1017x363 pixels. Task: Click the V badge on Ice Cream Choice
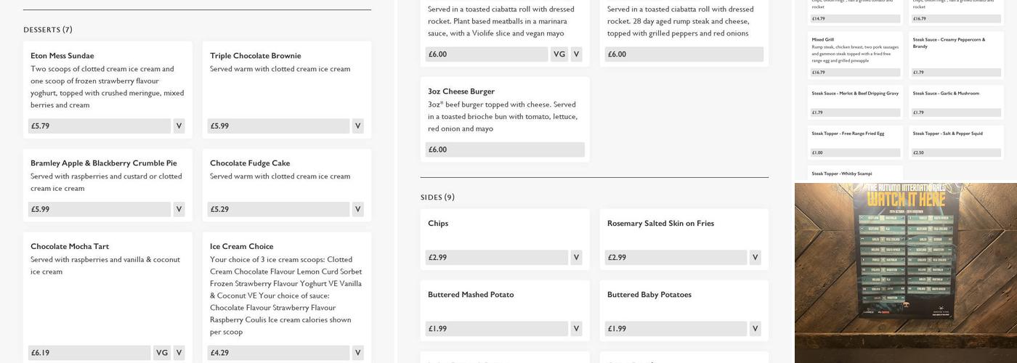click(357, 353)
